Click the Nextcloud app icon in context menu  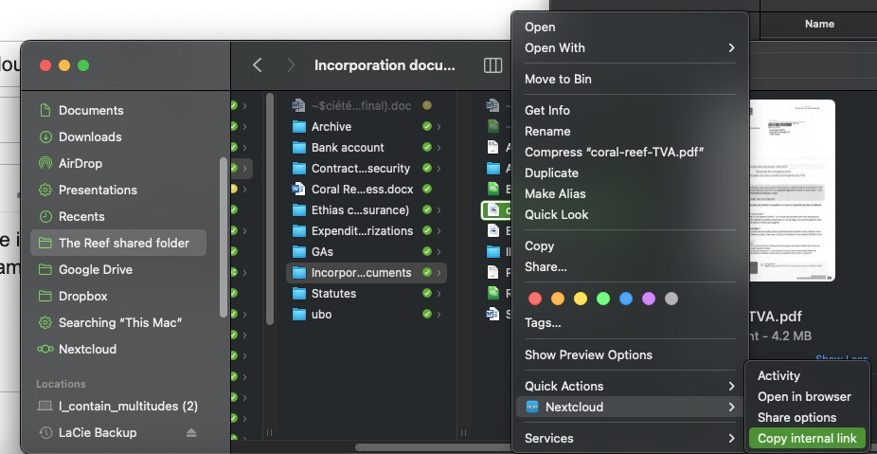point(532,408)
